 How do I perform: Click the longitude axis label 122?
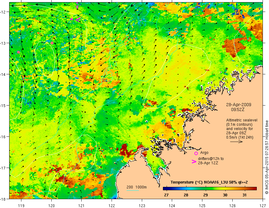click(112, 206)
